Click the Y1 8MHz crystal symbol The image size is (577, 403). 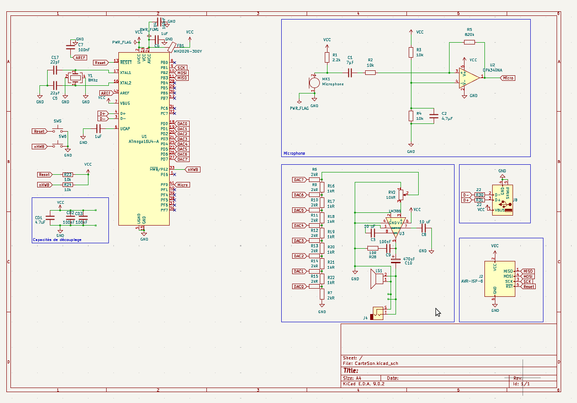click(x=76, y=78)
